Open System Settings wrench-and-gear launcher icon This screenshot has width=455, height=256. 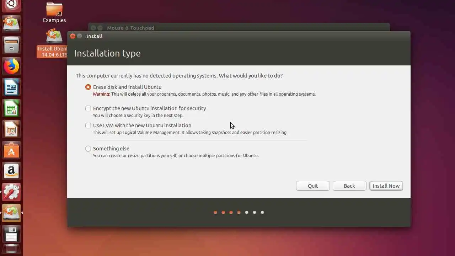(x=11, y=192)
